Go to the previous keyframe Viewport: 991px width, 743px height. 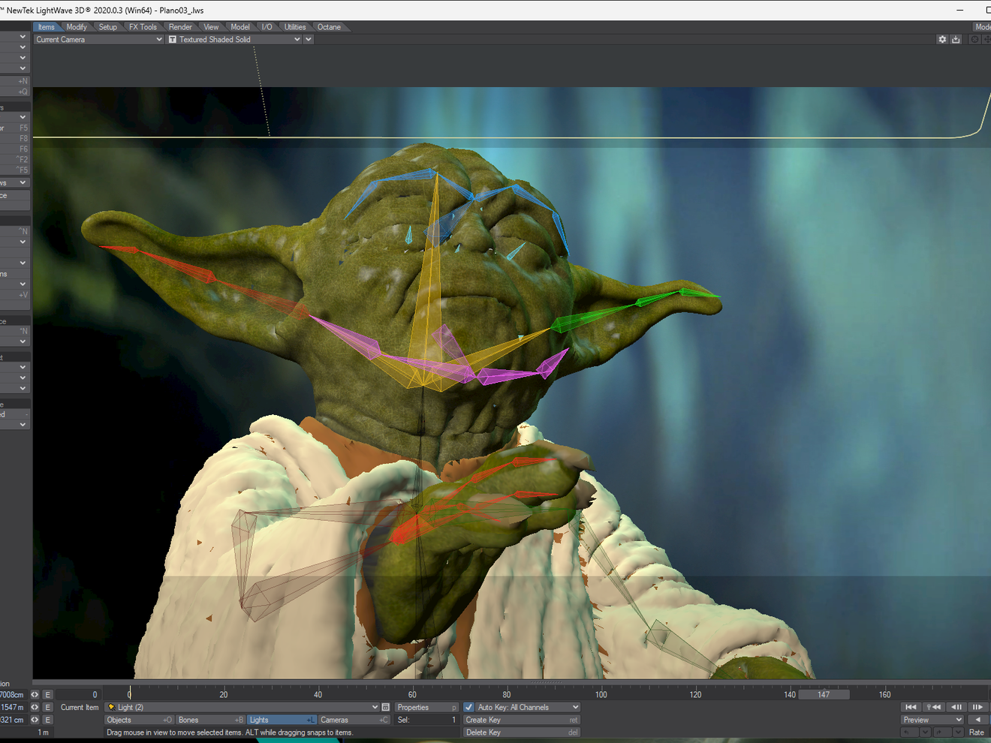(933, 707)
